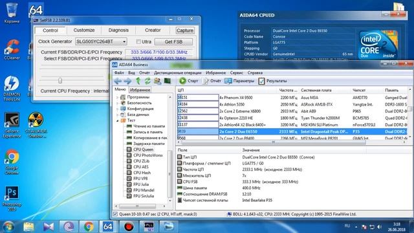Open the users icon in AIDA64 toolbar

(x=157, y=81)
